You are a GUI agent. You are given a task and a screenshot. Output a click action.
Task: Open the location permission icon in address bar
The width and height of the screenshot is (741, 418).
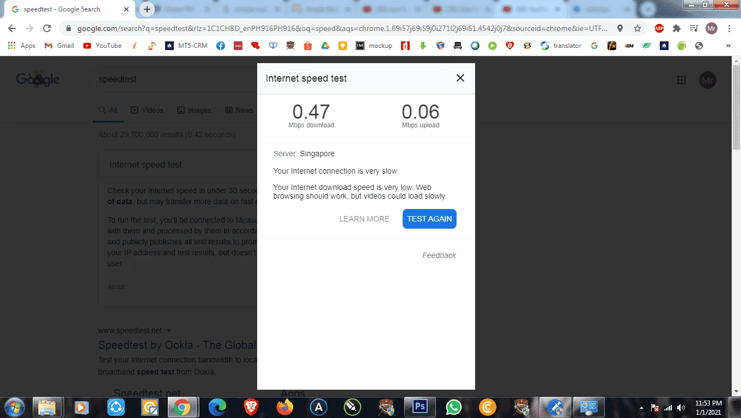[620, 28]
